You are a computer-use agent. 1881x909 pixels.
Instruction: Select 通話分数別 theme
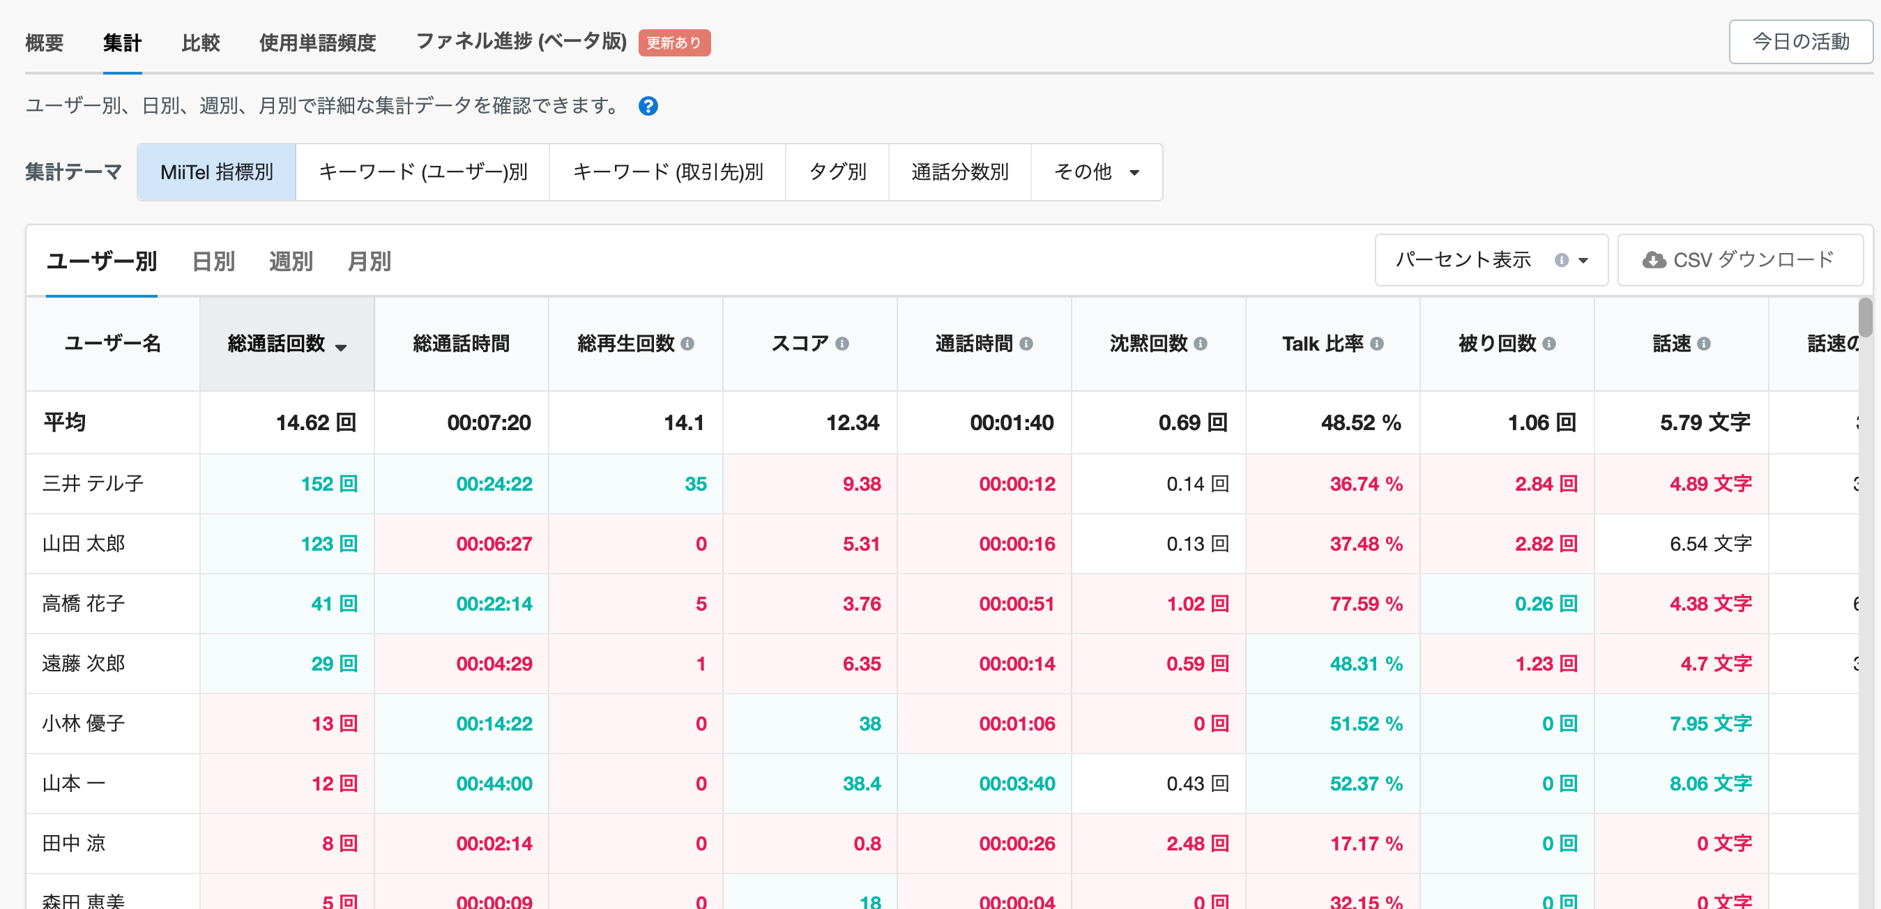(959, 172)
